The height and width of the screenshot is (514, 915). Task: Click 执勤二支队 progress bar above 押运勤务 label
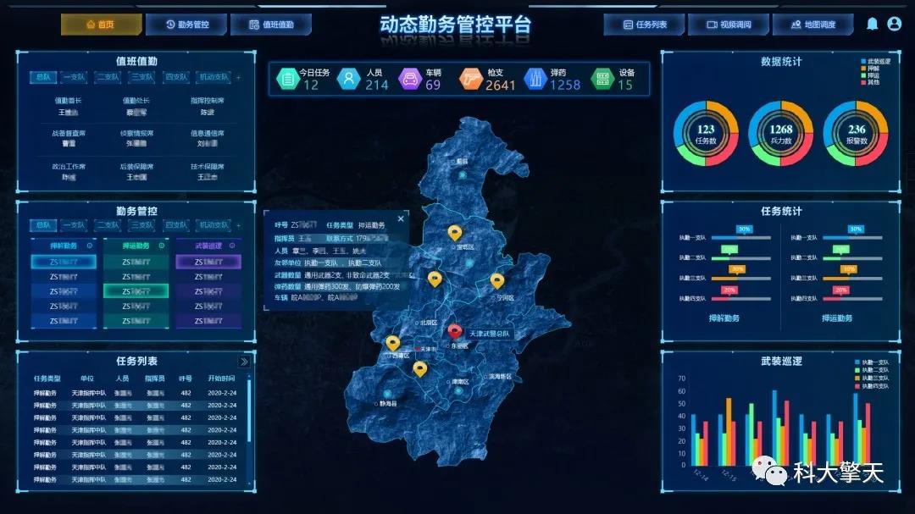852,258
